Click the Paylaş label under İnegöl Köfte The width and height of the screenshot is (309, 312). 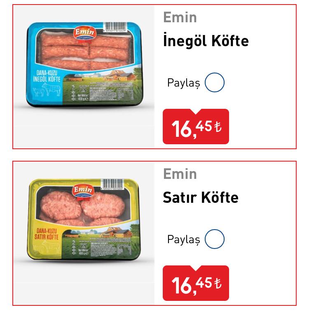(183, 83)
